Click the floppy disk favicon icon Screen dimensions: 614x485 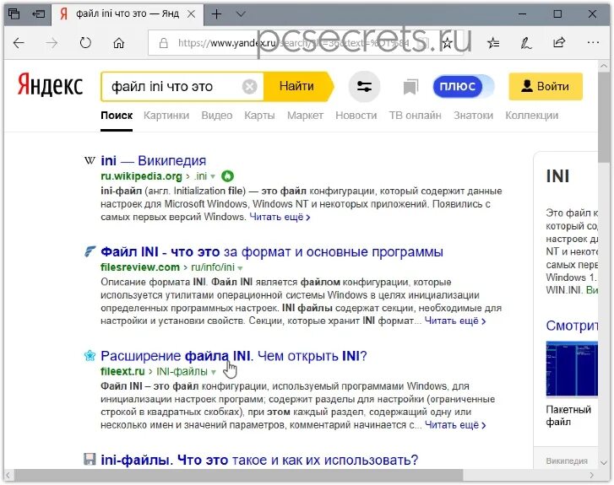90,459
